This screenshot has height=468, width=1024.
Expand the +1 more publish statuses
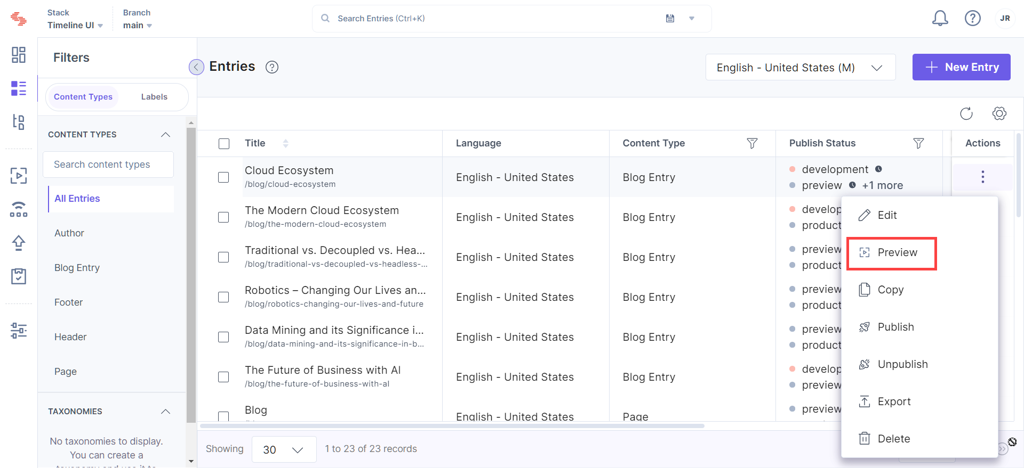(882, 185)
